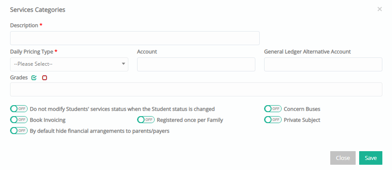Turn on the Book Invoicing switch

pyautogui.click(x=19, y=120)
